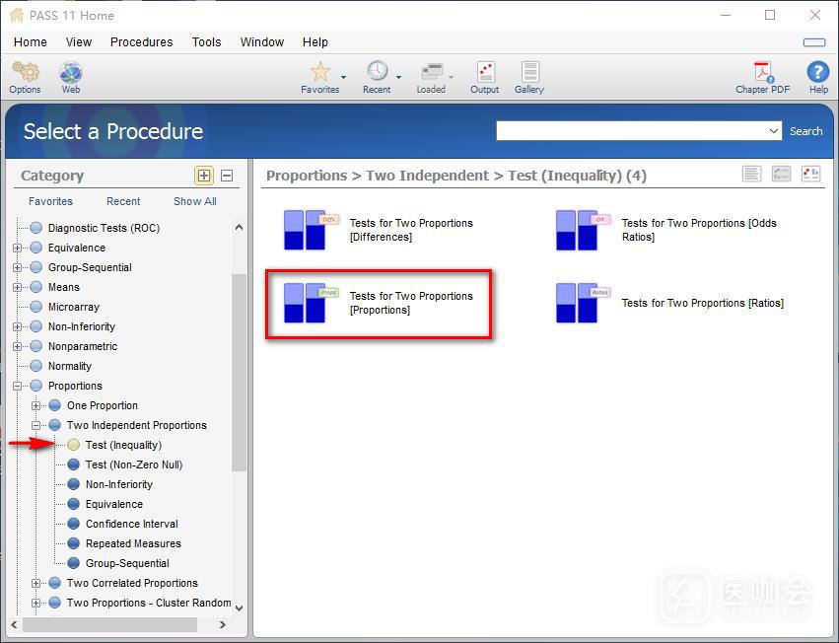Collapse all categories with minus button

[227, 176]
